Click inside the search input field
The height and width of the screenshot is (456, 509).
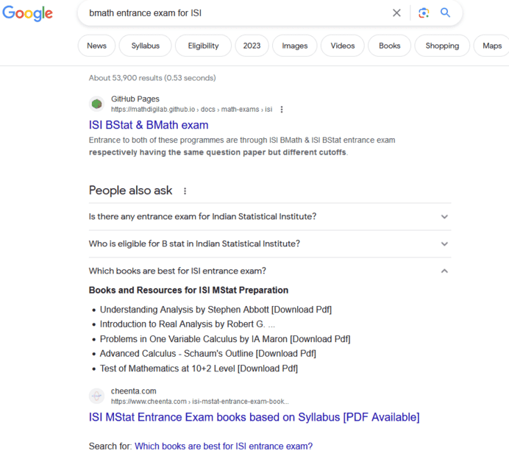[235, 13]
